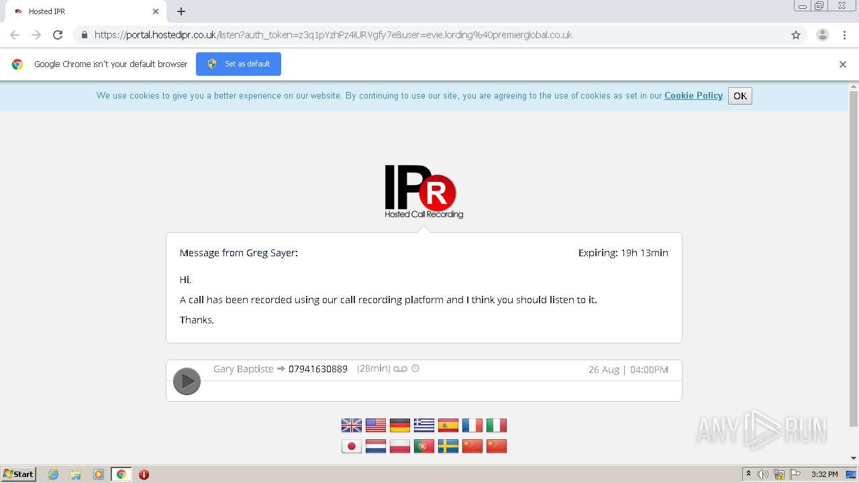This screenshot has width=859, height=483.
Task: Open the Windows Start menu
Action: (18, 474)
